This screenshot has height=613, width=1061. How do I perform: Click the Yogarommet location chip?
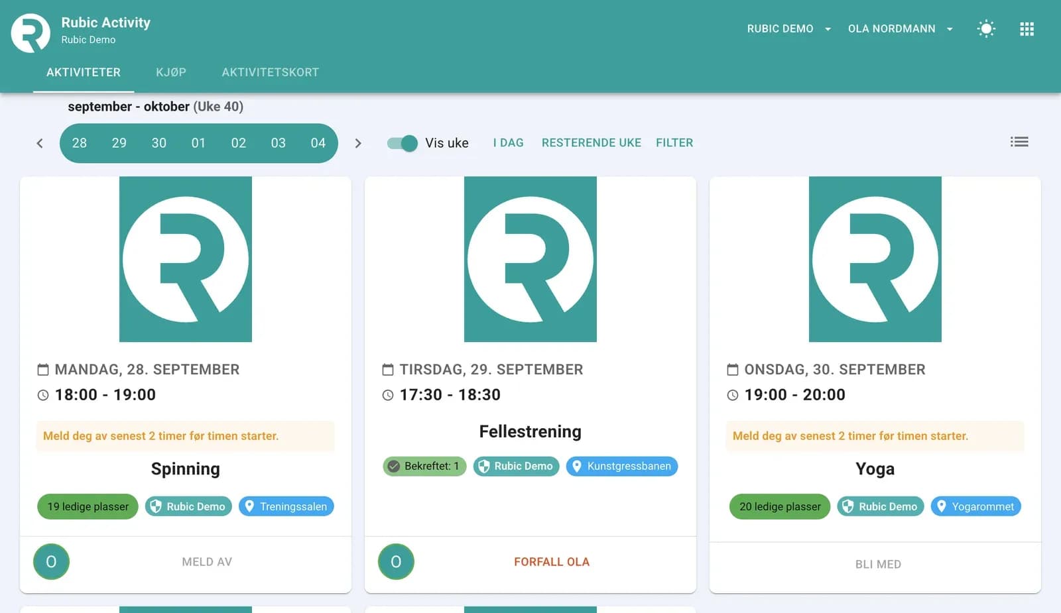[x=976, y=506]
